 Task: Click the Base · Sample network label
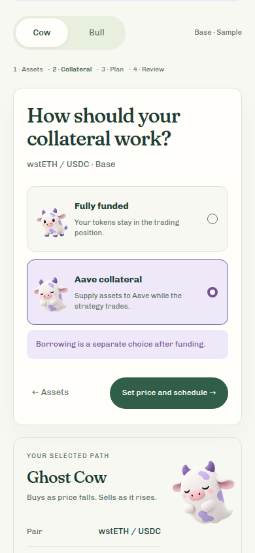(218, 33)
